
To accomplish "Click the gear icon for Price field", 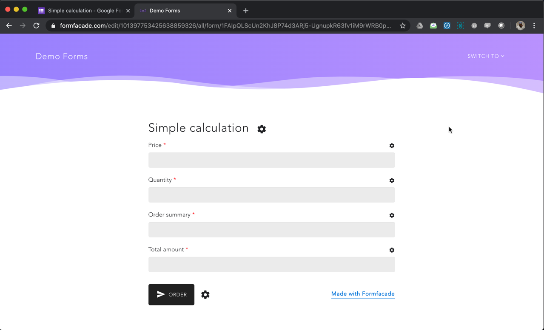I will (x=392, y=146).
